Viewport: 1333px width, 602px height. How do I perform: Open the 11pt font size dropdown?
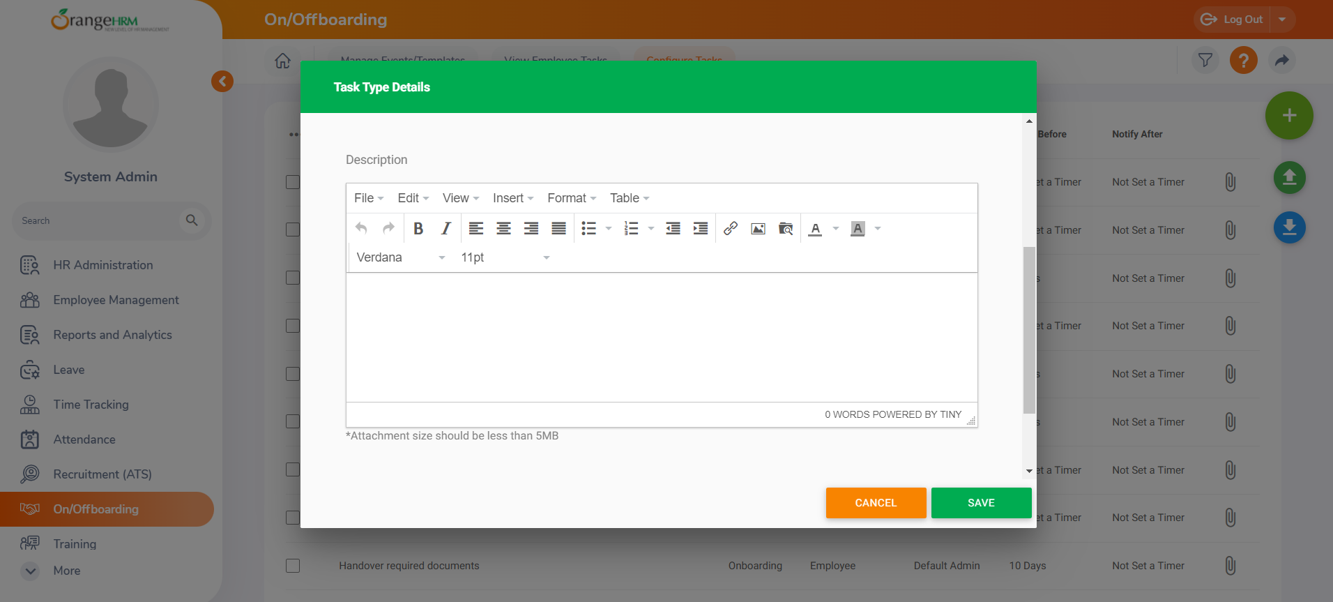[505, 257]
